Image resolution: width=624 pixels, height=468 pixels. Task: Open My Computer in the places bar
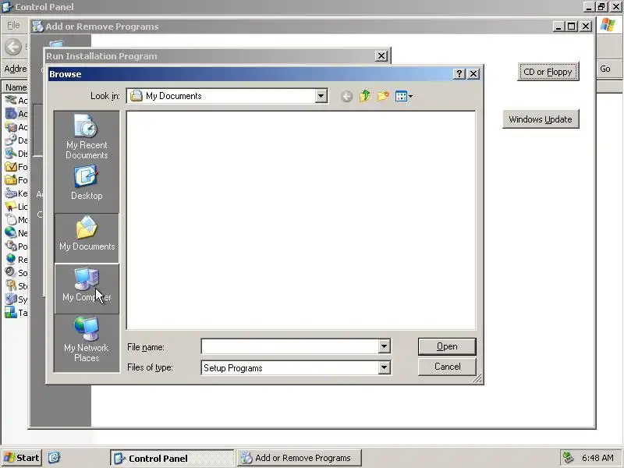[87, 289]
